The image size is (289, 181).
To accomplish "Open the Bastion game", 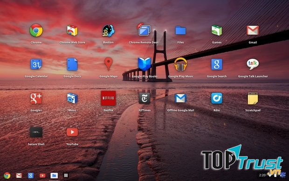I will tap(108, 30).
